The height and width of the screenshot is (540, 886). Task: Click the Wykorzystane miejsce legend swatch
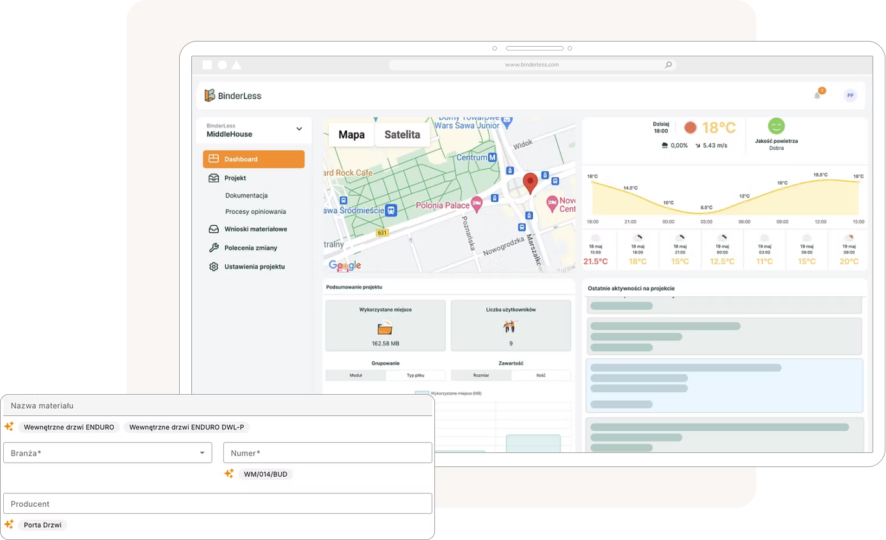coord(422,393)
